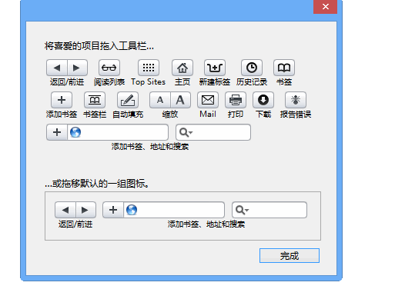Image resolution: width=395 pixels, height=299 pixels.
Task: Click the default set address input field
Action: pos(174,210)
